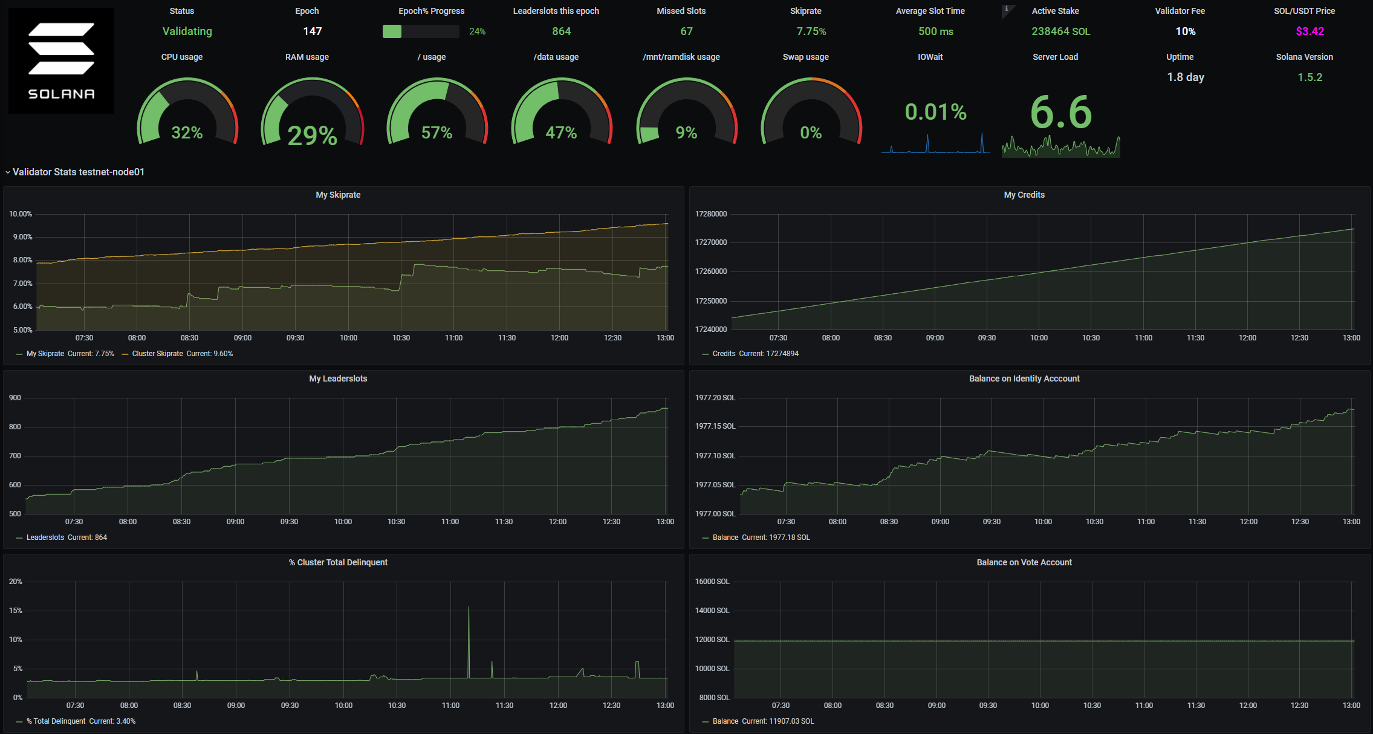Click the Solana logo image
The width and height of the screenshot is (1373, 734).
point(61,60)
